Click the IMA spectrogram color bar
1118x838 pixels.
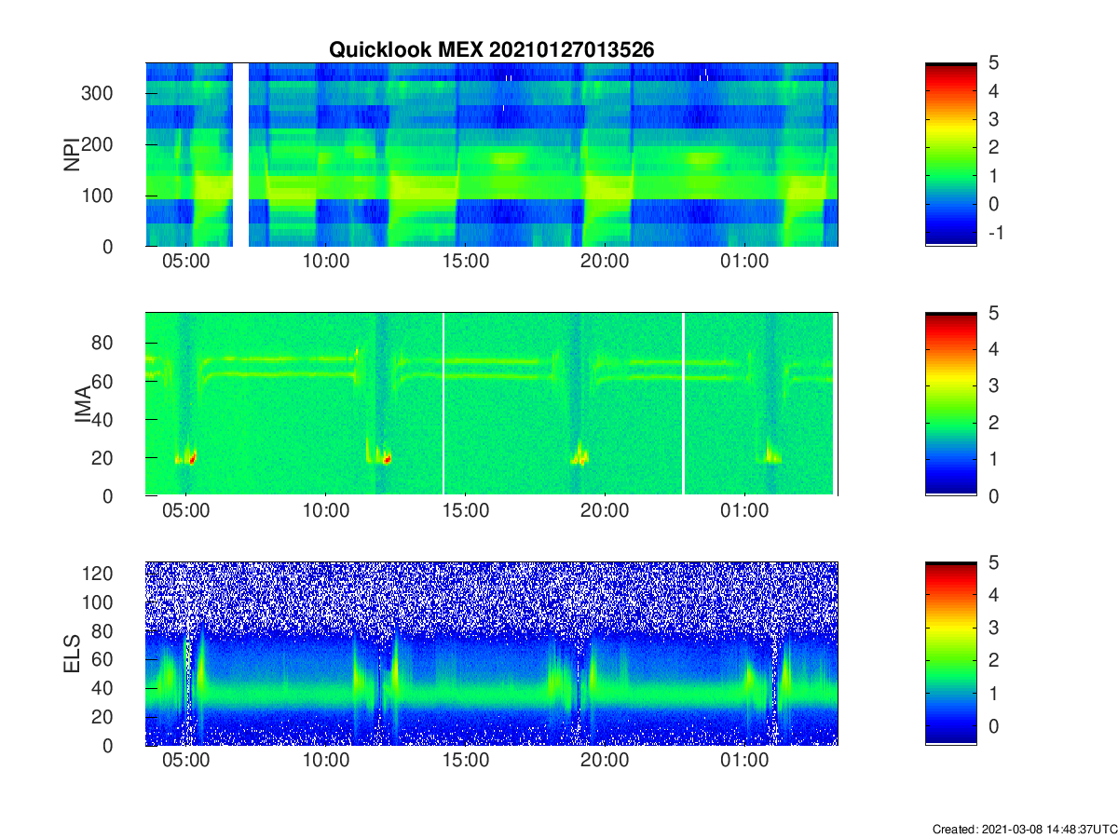tap(950, 404)
